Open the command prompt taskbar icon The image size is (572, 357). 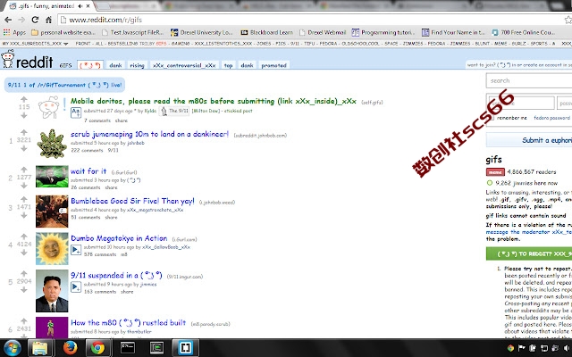128,348
